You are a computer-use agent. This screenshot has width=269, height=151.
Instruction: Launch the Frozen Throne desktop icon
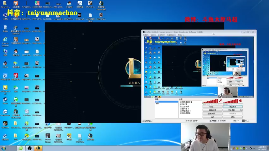click(x=48, y=138)
